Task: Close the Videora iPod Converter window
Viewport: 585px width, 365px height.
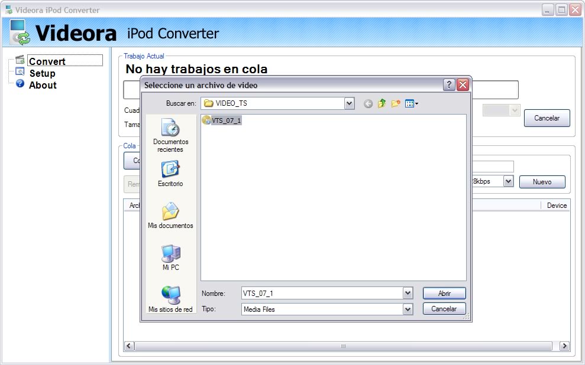Action: click(575, 9)
